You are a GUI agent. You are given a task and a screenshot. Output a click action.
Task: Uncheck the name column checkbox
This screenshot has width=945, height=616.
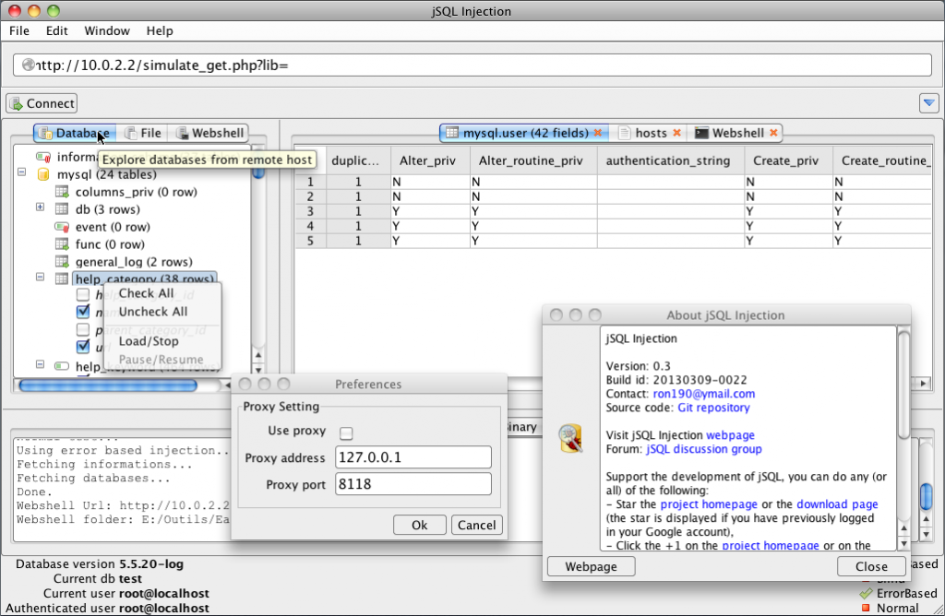tap(83, 312)
